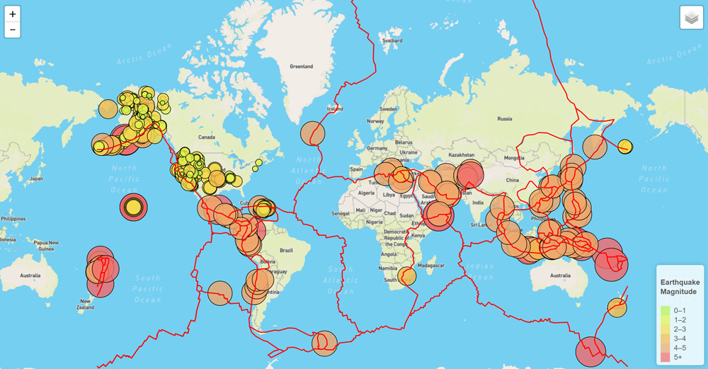Click the 4–5 magnitude legend swatch
Viewport: 708px width, 369px height.
point(666,348)
